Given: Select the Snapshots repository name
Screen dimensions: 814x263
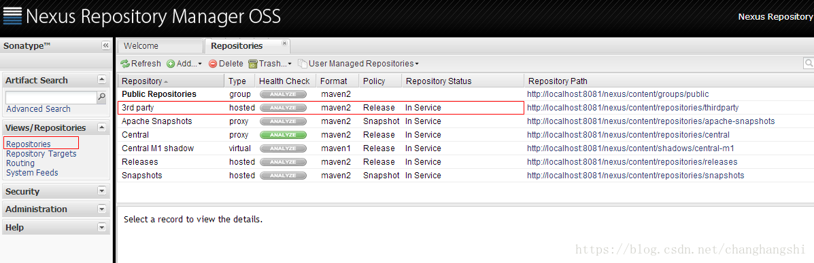Looking at the screenshot, I should click(x=141, y=175).
